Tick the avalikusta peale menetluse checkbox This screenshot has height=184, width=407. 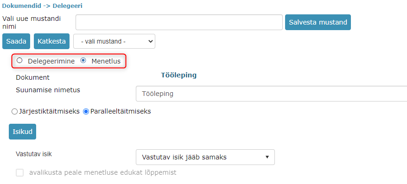pos(20,172)
